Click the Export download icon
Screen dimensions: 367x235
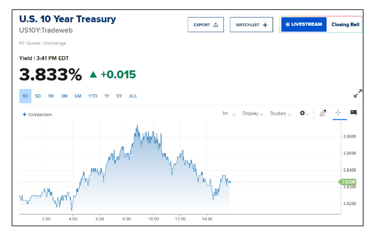pos(215,25)
